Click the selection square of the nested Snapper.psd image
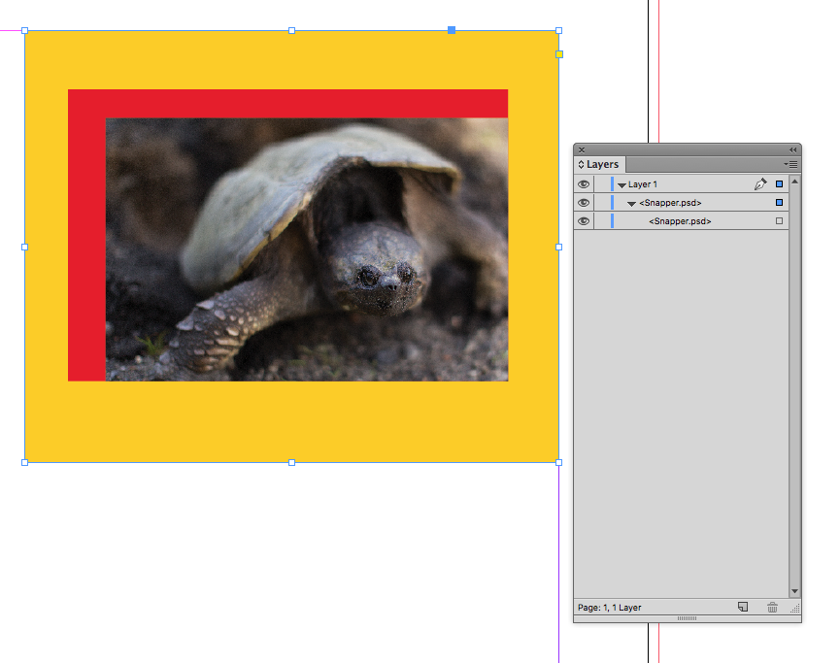The image size is (840, 663). tap(779, 221)
